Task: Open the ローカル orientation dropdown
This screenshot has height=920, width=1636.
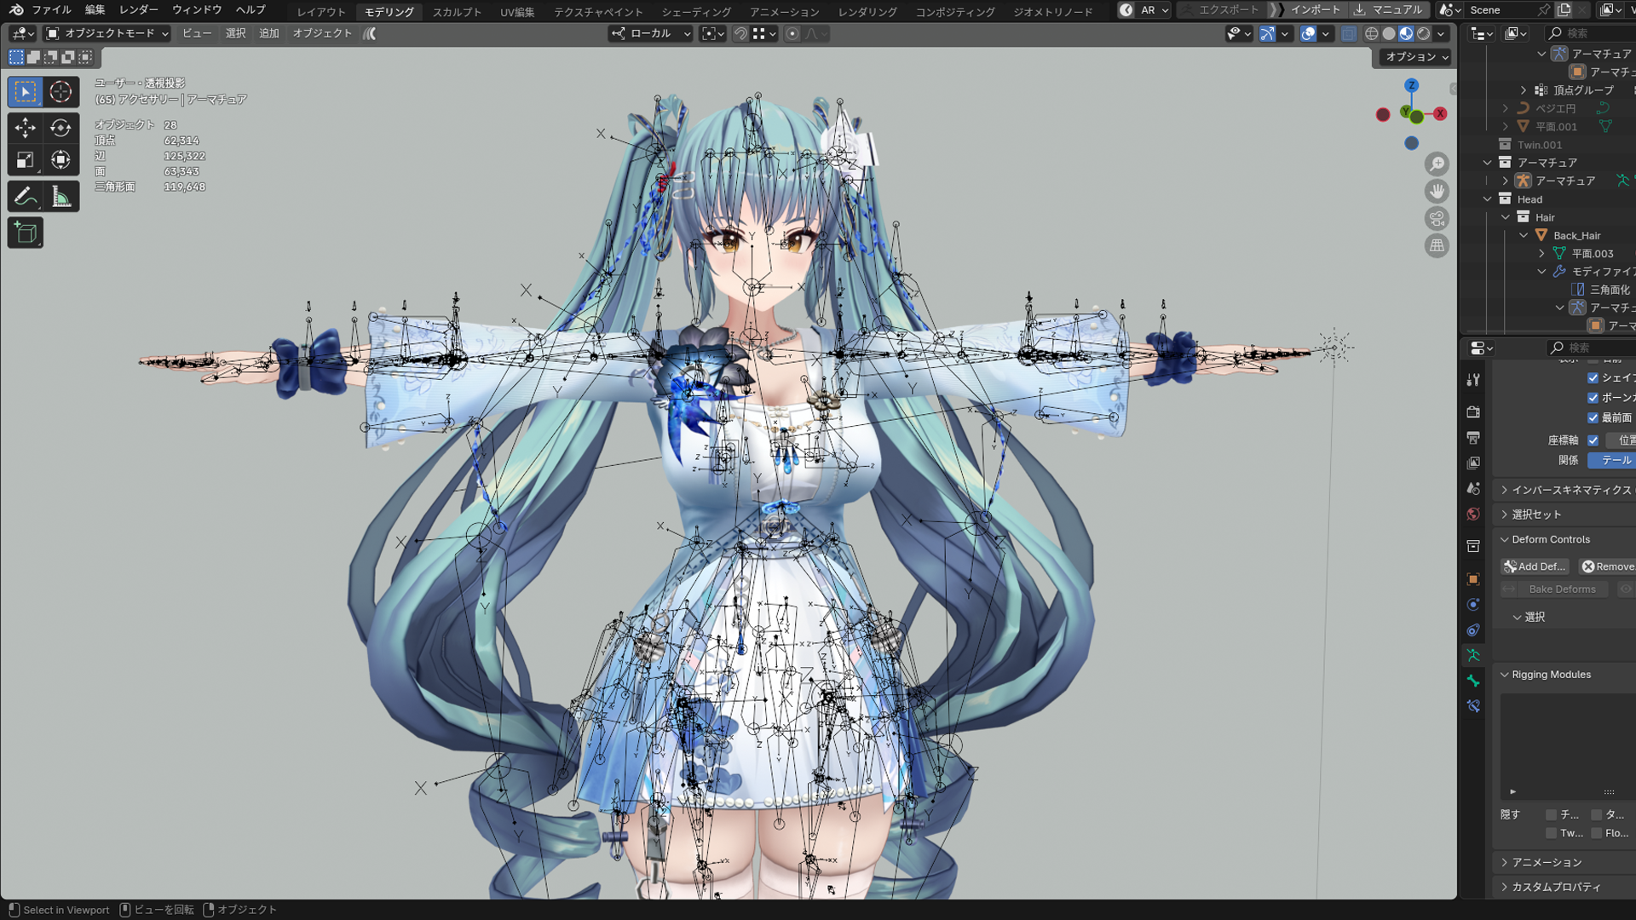Action: coord(650,34)
